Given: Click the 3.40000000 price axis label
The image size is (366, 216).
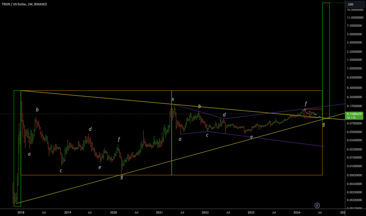Looking at the screenshot, I should coord(354,42).
